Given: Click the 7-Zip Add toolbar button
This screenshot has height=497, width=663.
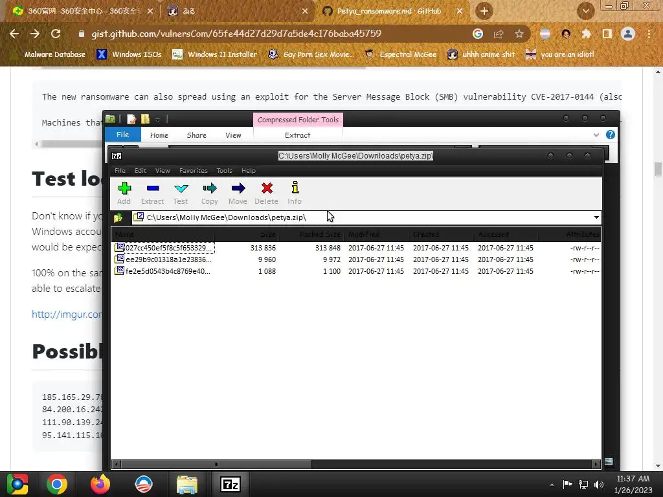Looking at the screenshot, I should coord(124,193).
